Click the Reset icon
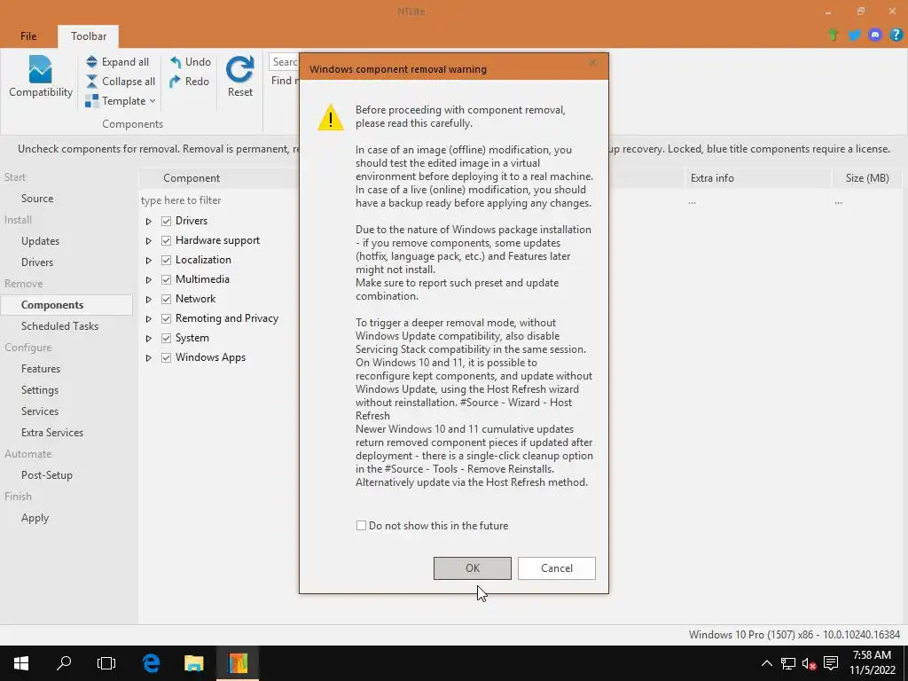The width and height of the screenshot is (908, 681). 239,69
